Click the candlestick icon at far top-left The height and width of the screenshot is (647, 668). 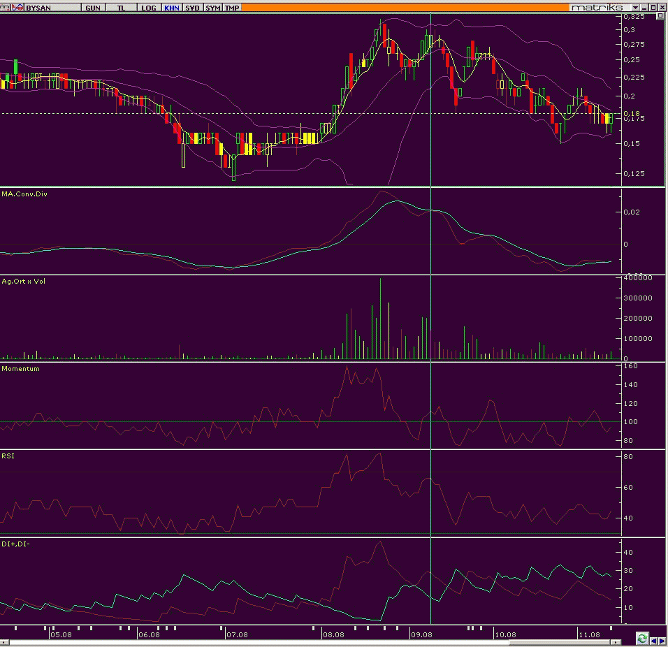tap(5, 7)
